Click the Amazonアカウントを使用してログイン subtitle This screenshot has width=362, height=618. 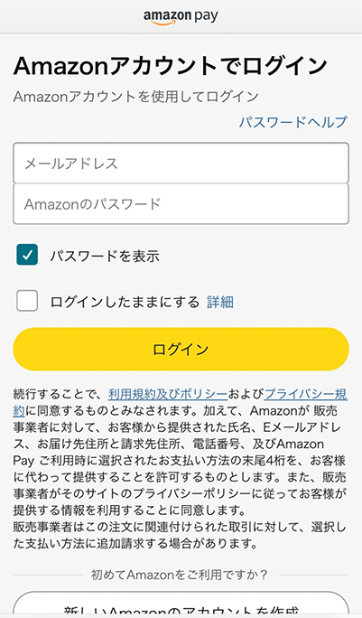136,97
